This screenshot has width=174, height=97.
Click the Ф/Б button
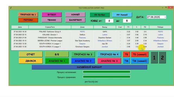57,54
